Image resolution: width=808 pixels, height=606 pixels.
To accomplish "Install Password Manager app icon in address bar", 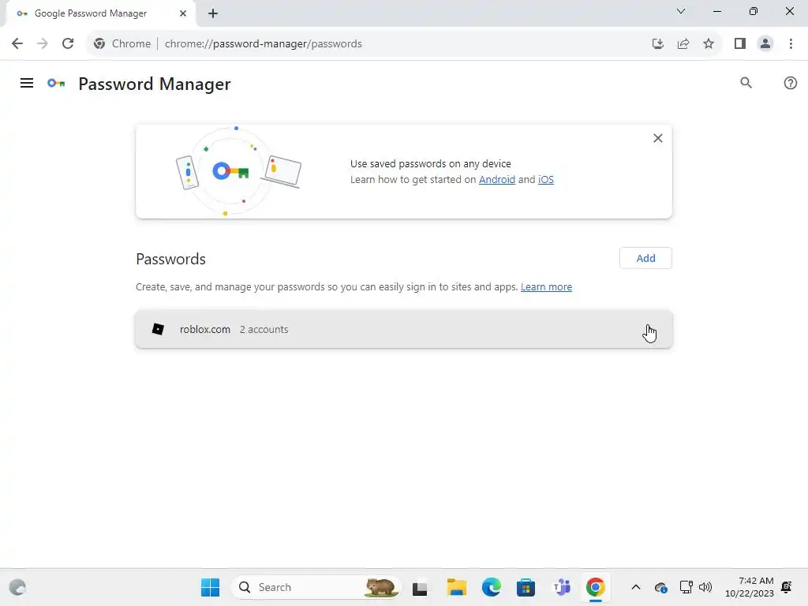I will coord(657,43).
